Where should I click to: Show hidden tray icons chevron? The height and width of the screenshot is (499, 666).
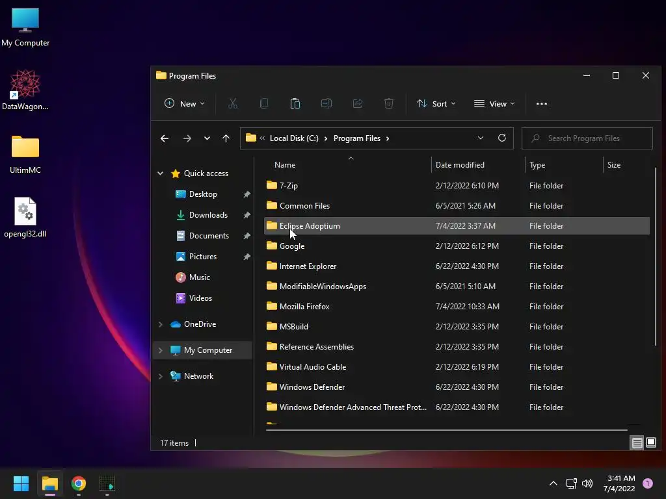(553, 483)
